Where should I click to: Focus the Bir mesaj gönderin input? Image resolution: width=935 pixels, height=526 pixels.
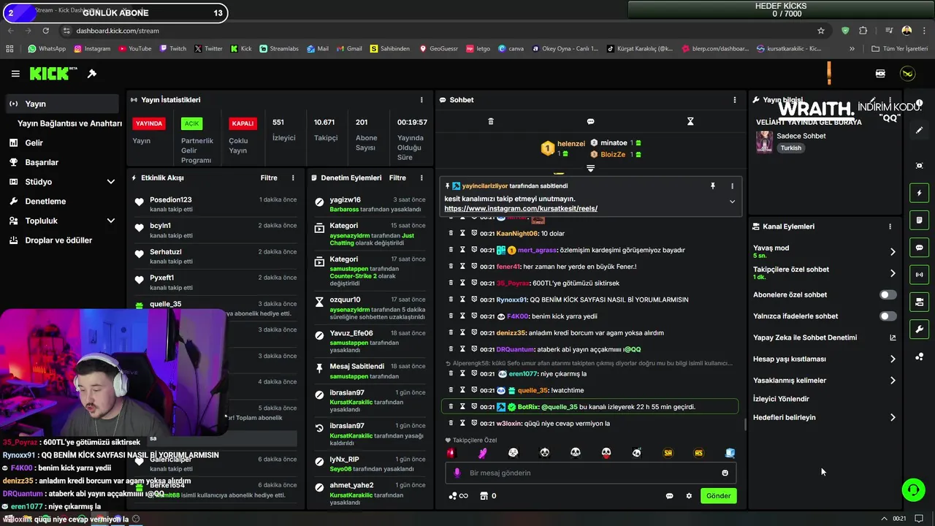tap(590, 473)
